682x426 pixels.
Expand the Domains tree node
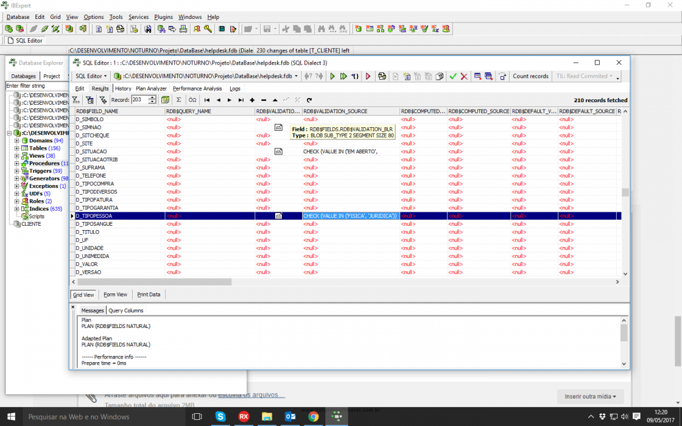click(x=17, y=141)
